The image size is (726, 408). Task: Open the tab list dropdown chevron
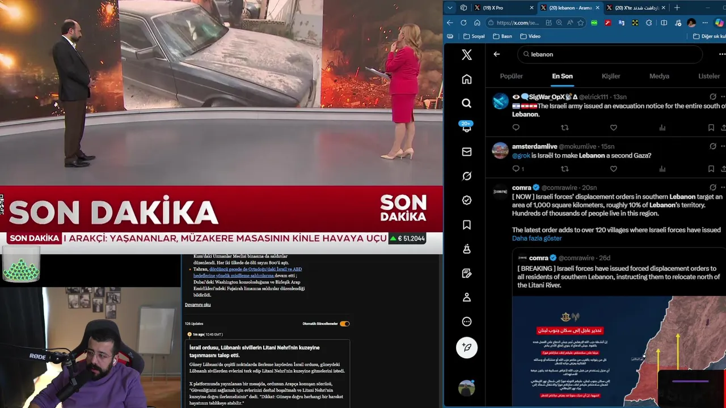(x=450, y=8)
